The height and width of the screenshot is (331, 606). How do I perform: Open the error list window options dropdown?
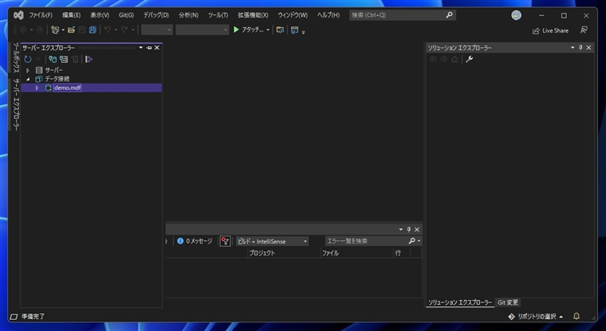tap(401, 229)
